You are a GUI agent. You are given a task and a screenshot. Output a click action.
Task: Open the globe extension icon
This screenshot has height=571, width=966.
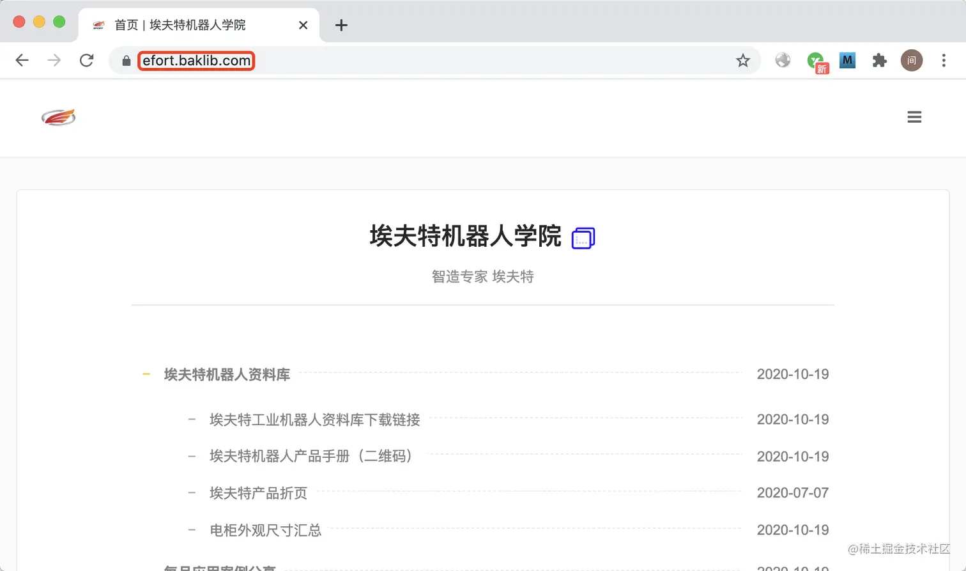click(783, 60)
